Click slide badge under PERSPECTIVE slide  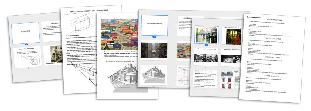point(27,44)
